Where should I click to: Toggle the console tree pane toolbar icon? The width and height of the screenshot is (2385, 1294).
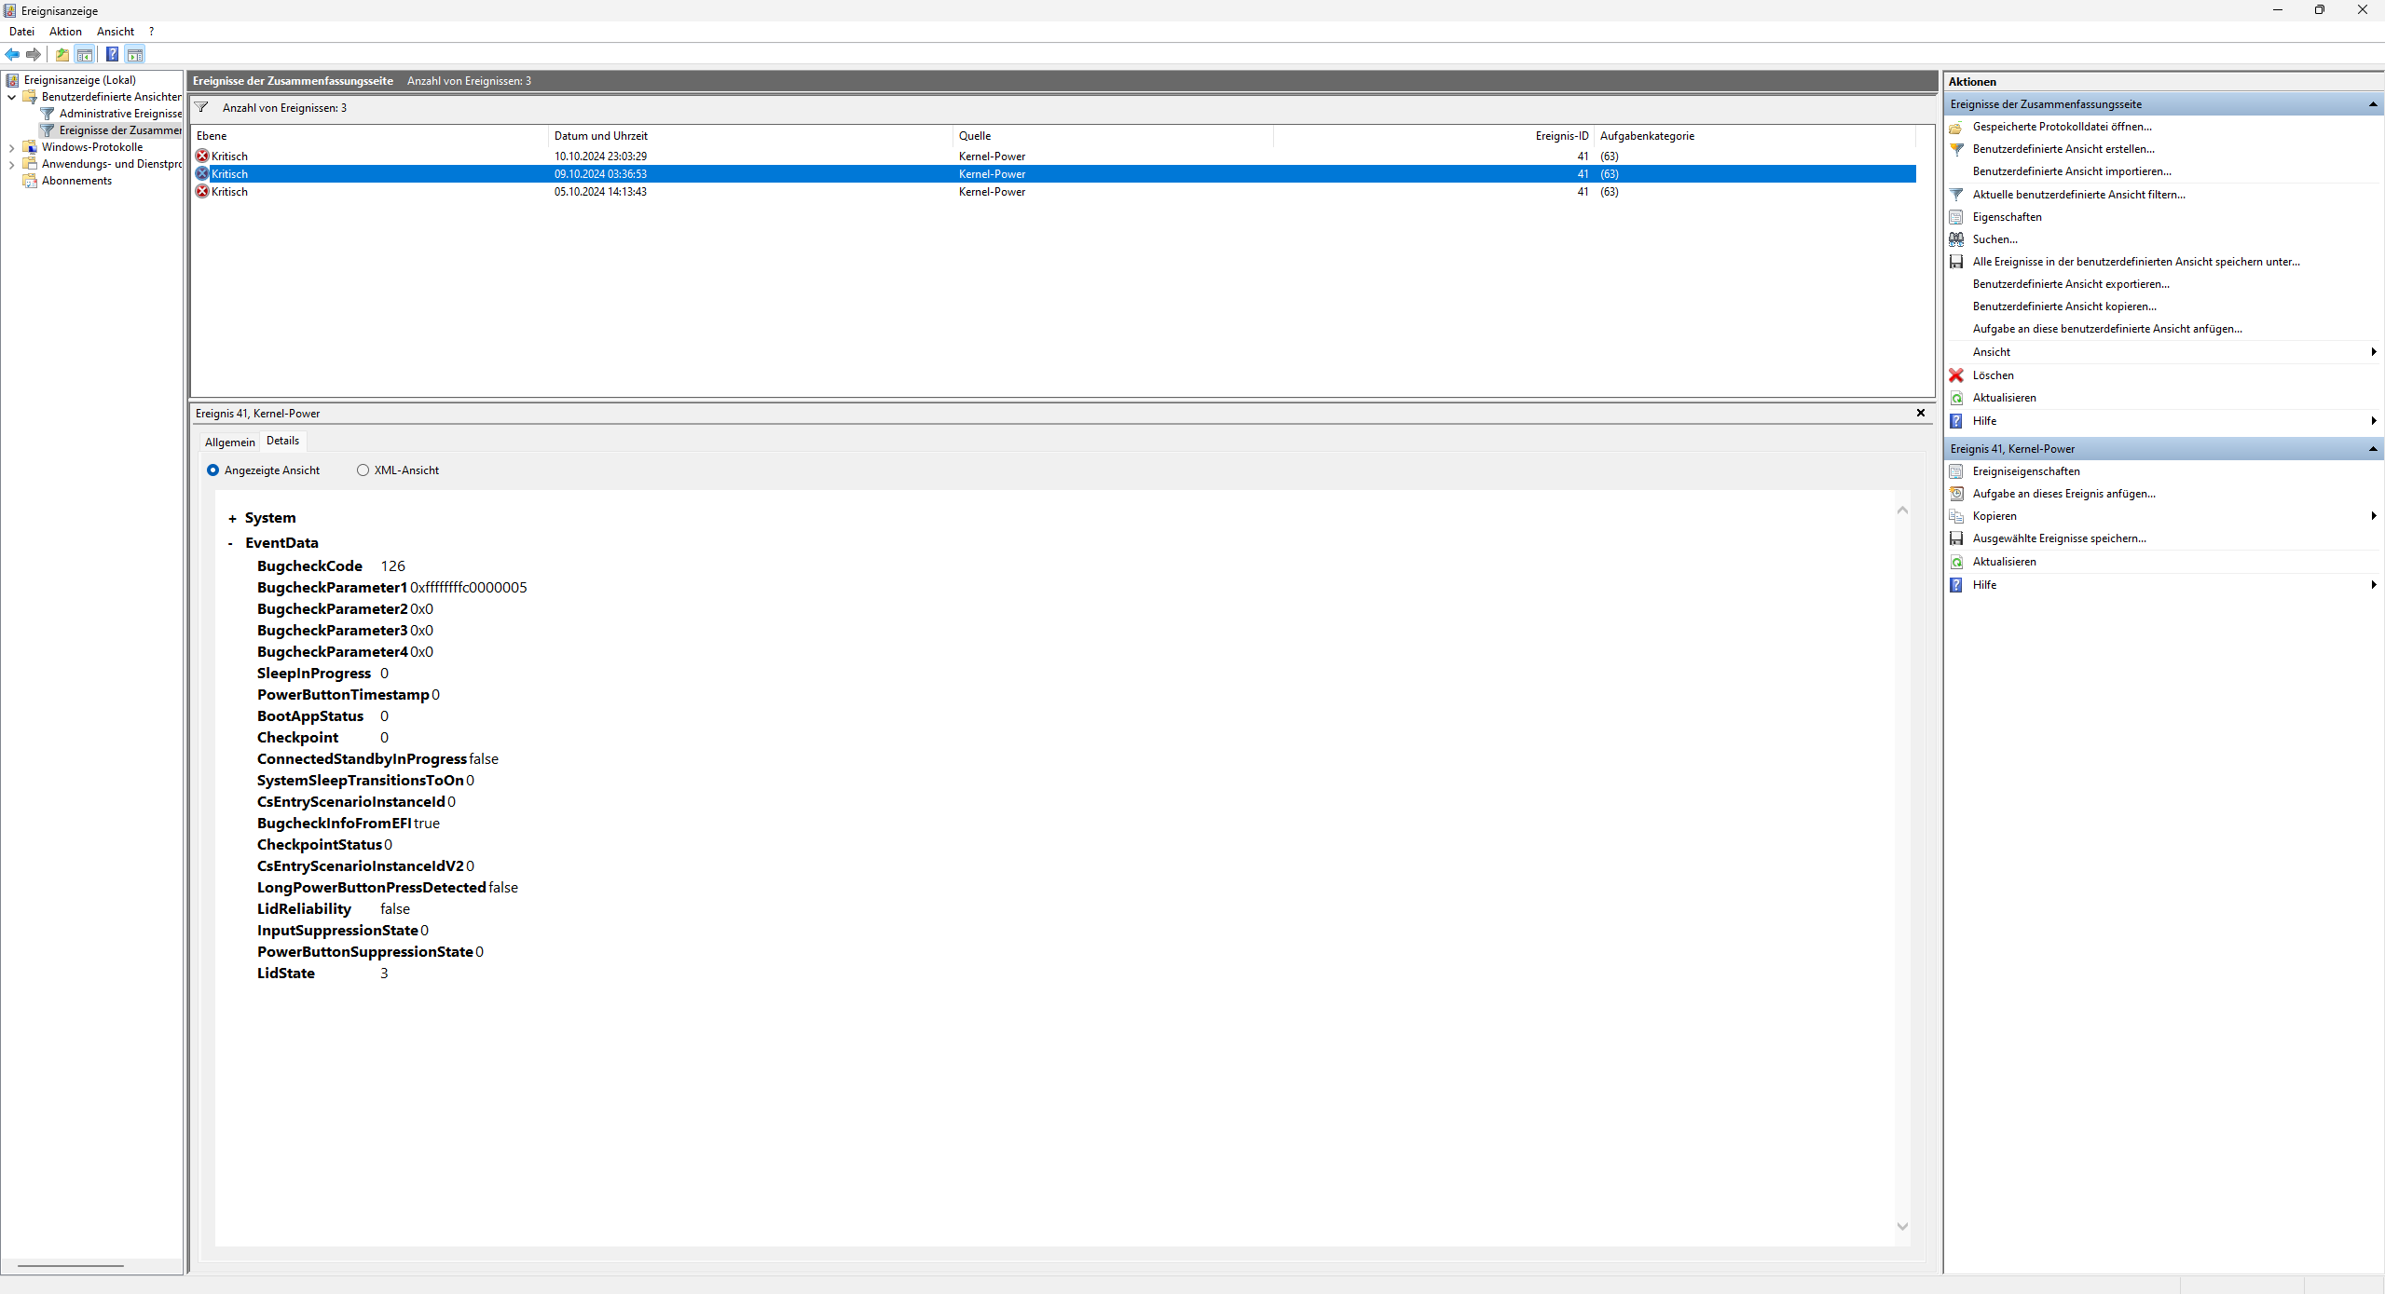[x=85, y=54]
